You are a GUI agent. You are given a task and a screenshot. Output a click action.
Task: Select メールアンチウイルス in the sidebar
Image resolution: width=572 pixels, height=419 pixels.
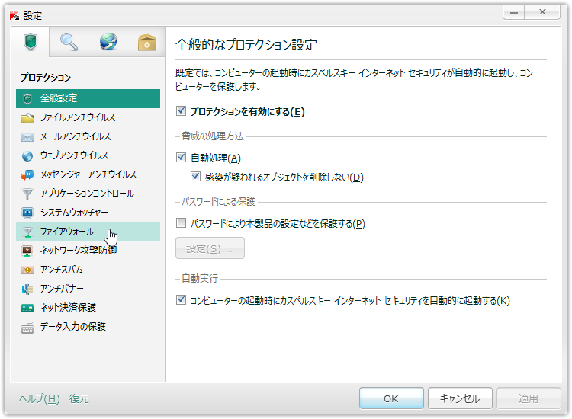coord(88,136)
